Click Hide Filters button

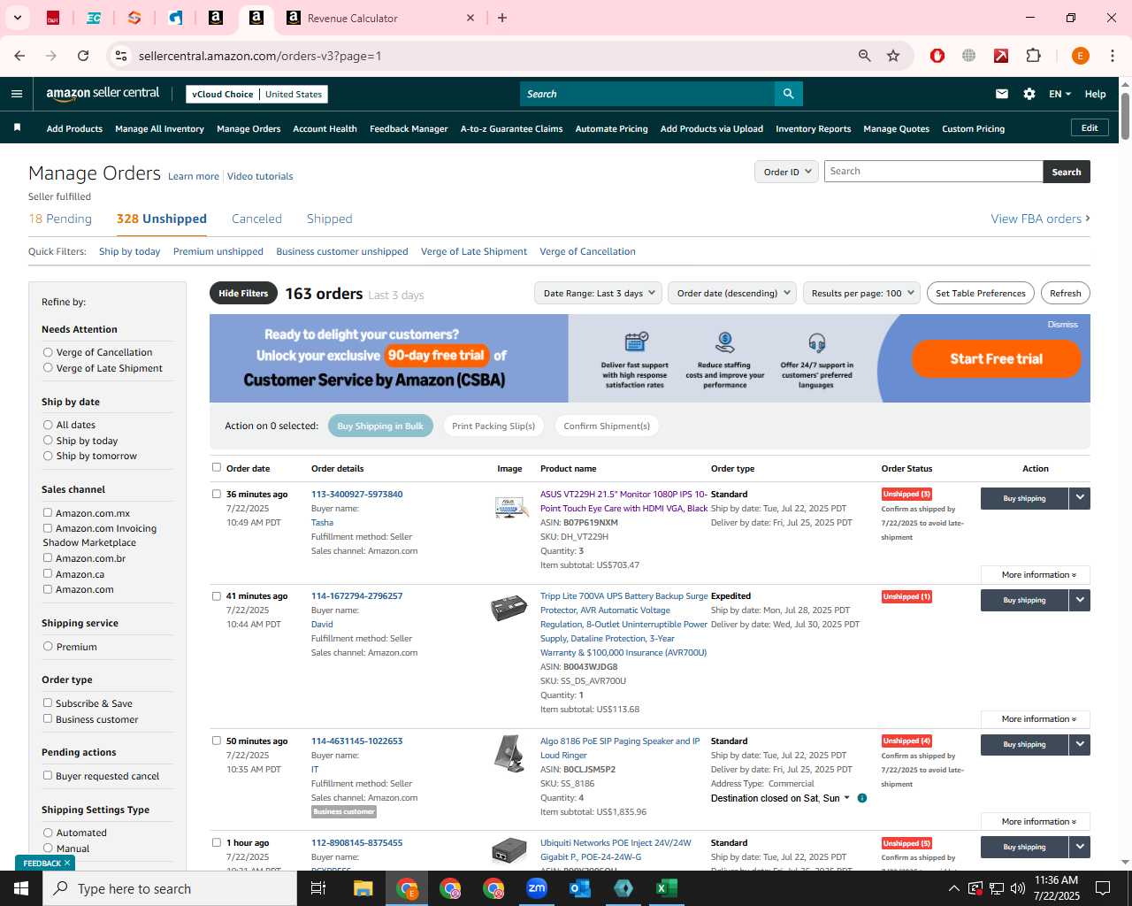(x=243, y=293)
